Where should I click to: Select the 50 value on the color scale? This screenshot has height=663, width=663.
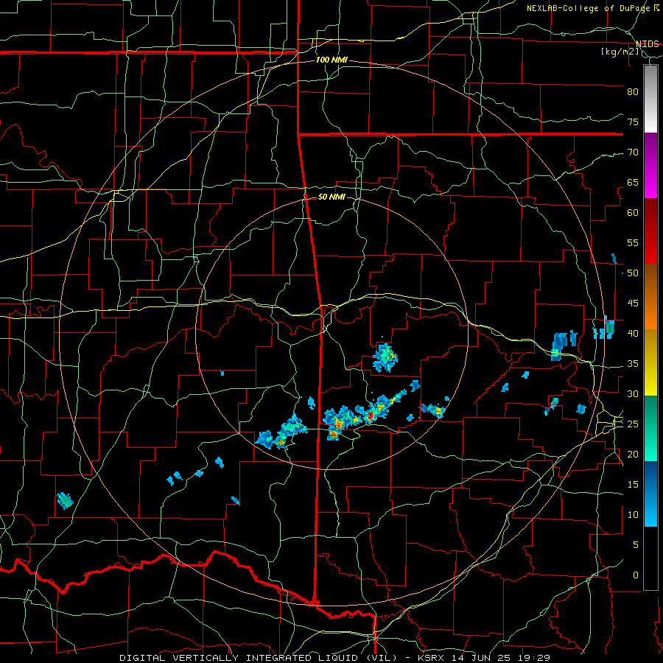(633, 273)
